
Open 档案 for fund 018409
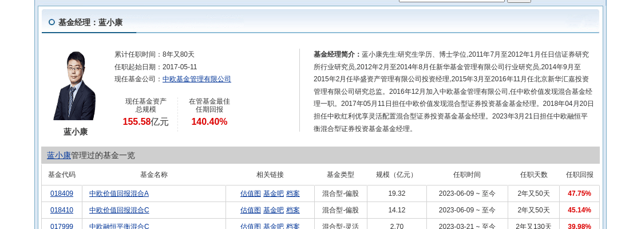tap(292, 194)
